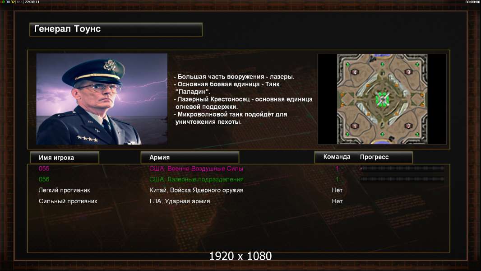The width and height of the screenshot is (481, 271).
Task: Click the green cluster at the minimap center
Action: click(382, 99)
